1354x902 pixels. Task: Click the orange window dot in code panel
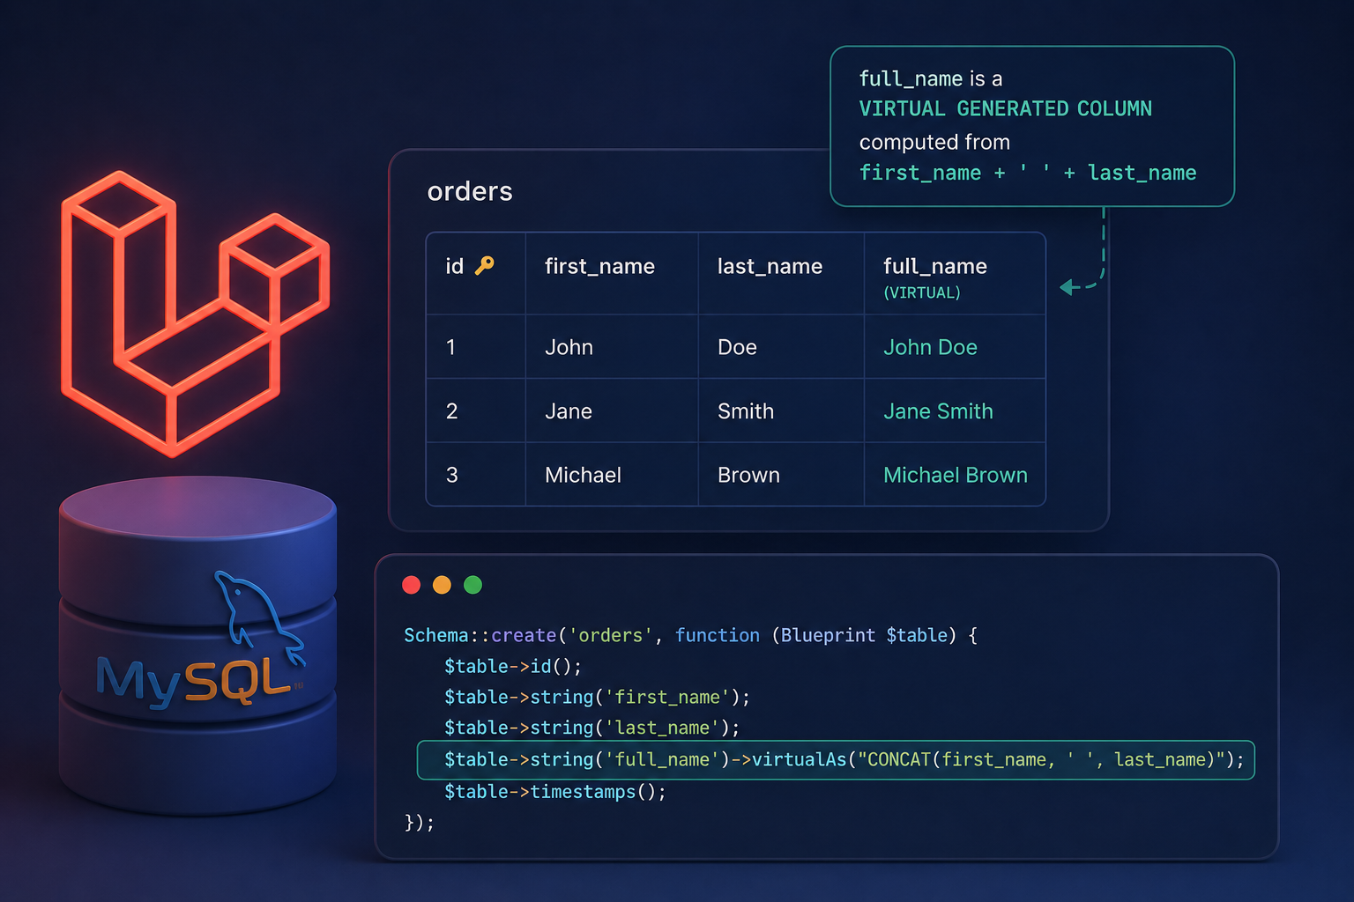click(443, 585)
